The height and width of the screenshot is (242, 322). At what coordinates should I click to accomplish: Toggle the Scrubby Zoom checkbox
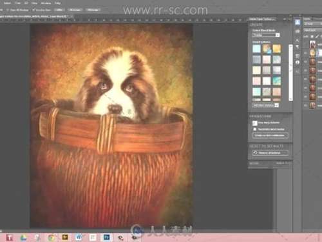33,10
